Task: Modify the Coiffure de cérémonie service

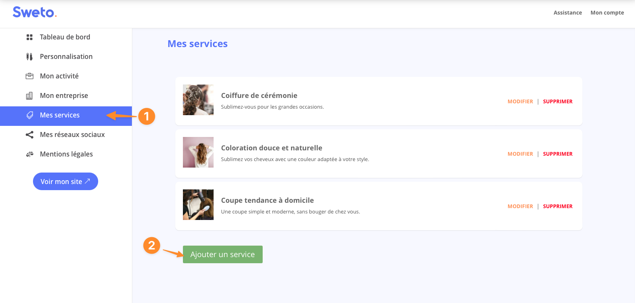Action: click(x=520, y=101)
